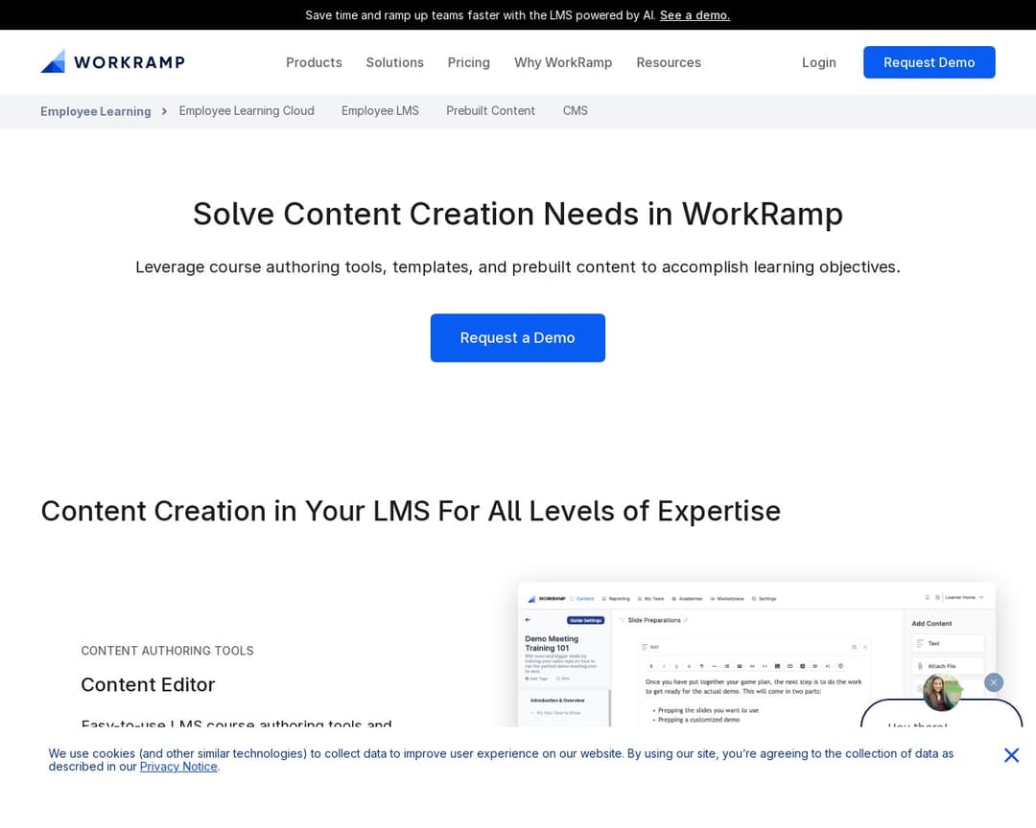Click the breadcrumb chevron after Employee Learning
Screen dimensions: 1036x828
coord(164,111)
